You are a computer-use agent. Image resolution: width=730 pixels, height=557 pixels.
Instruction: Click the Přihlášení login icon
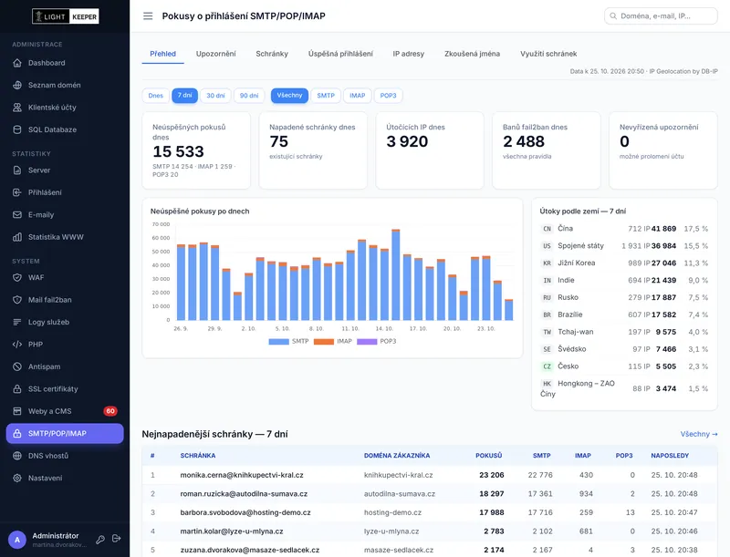17,192
